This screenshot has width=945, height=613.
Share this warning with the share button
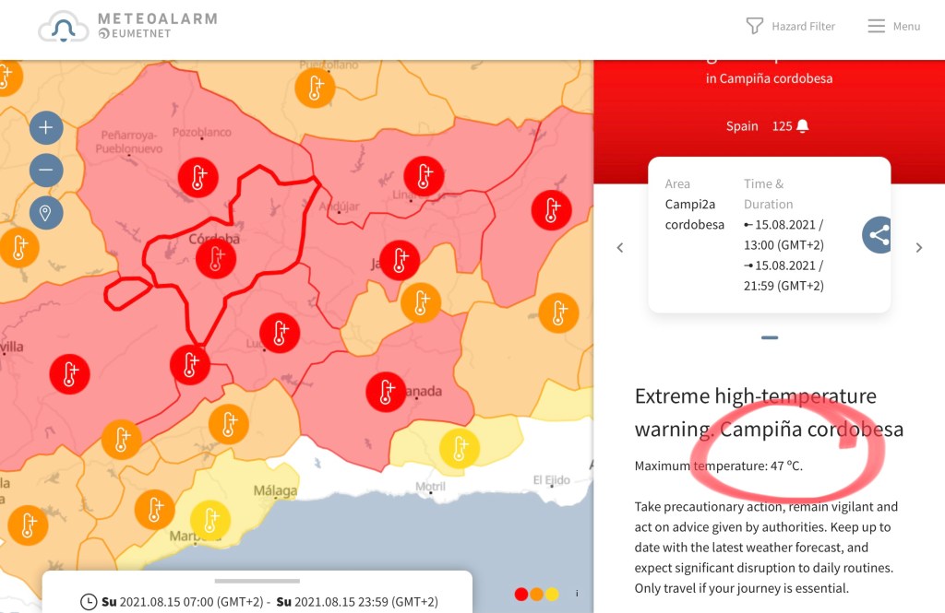coord(879,235)
